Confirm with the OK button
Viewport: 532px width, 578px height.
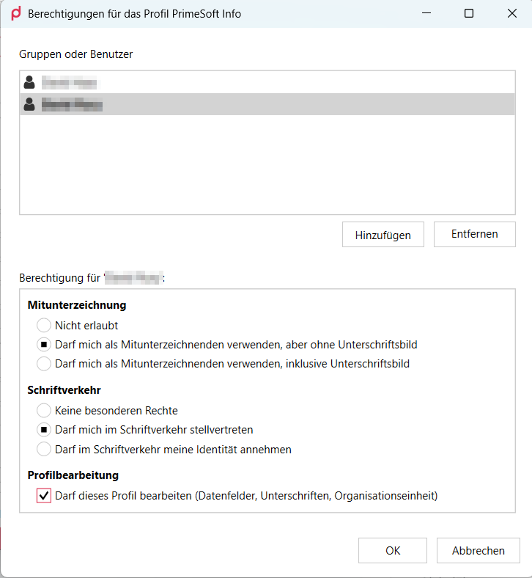tap(393, 550)
